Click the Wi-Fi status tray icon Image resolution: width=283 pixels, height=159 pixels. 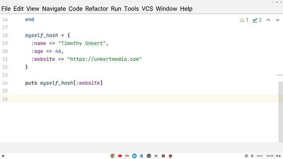277,156
